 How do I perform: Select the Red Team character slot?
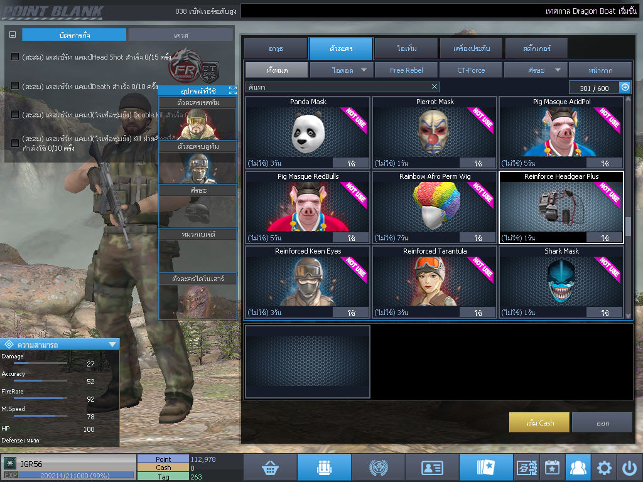[198, 119]
